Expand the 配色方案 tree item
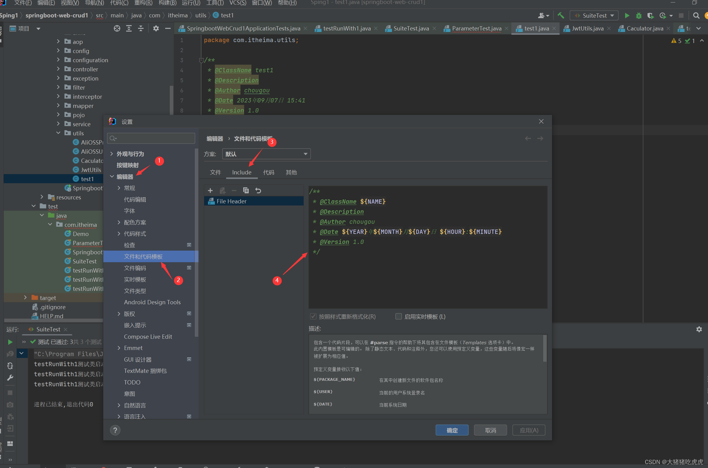The height and width of the screenshot is (468, 708). pos(119,222)
